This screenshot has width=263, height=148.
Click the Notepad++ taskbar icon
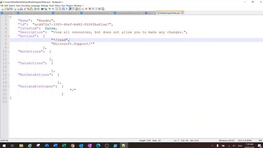click(124, 146)
